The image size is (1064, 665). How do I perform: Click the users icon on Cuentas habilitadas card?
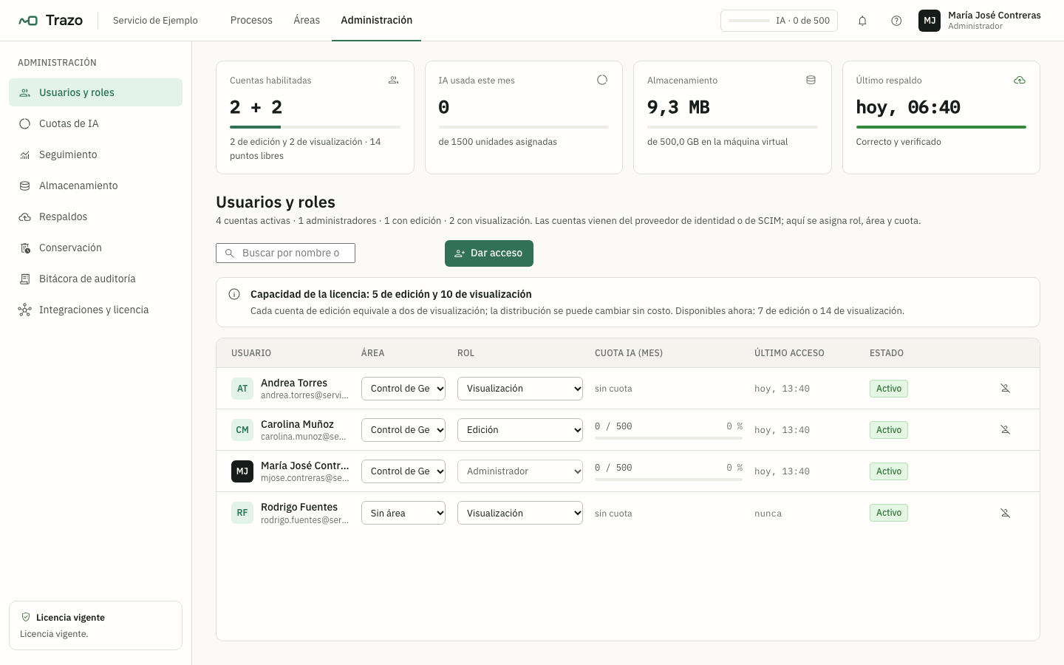point(394,80)
